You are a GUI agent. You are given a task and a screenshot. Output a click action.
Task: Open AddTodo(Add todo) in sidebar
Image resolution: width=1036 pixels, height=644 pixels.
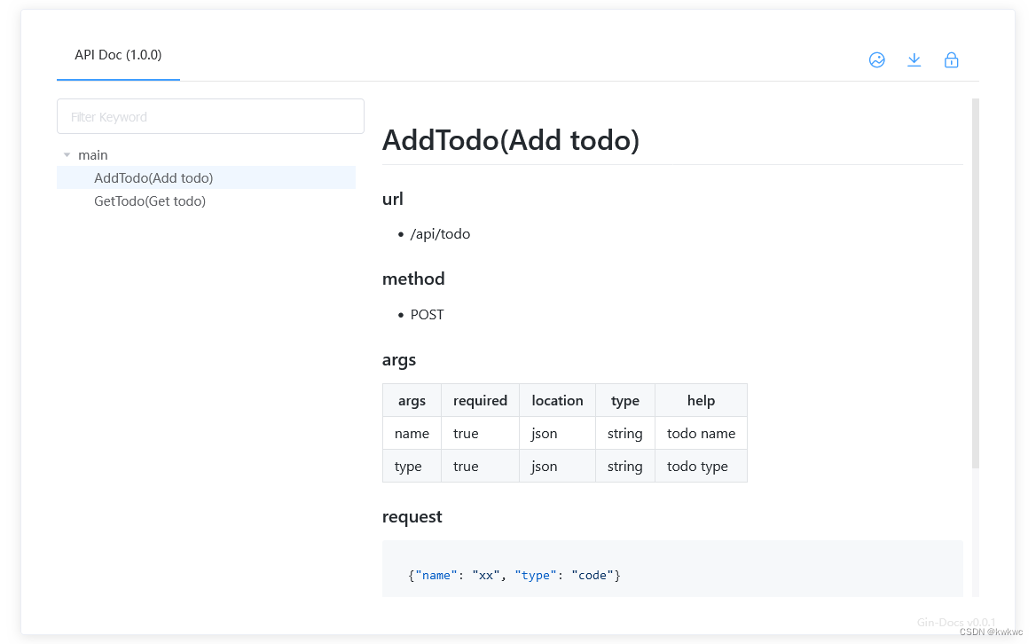[206, 177]
